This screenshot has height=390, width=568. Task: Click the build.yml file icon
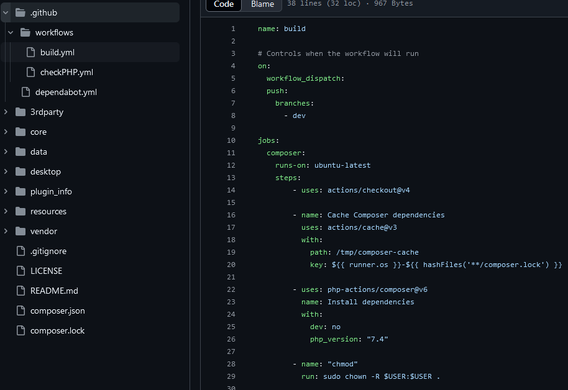(x=30, y=52)
